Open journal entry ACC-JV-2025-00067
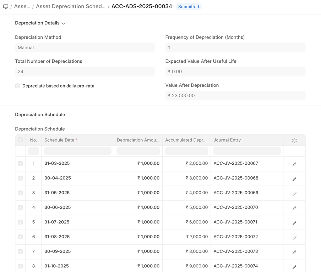Screen dimensions: 321x272 point(236,164)
